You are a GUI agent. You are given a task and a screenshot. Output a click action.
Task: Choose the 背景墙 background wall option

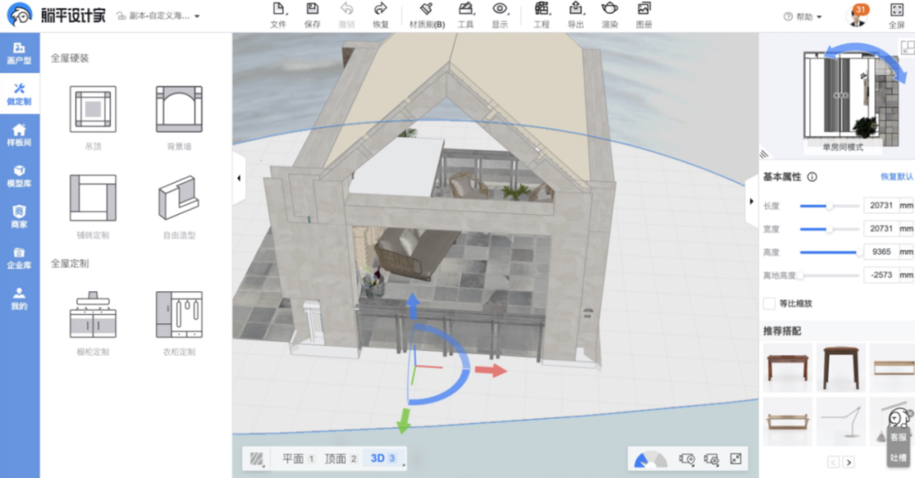179,117
